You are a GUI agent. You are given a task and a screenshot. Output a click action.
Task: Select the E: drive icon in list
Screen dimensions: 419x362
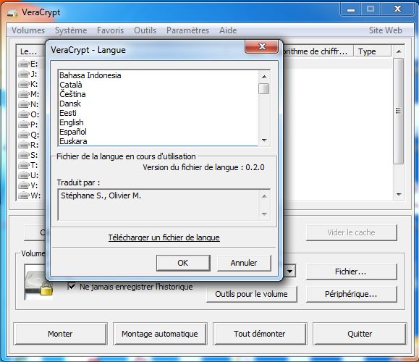(23, 64)
